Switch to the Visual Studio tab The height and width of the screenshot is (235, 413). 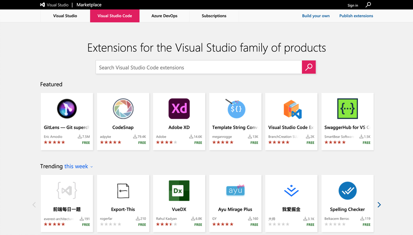click(x=65, y=16)
